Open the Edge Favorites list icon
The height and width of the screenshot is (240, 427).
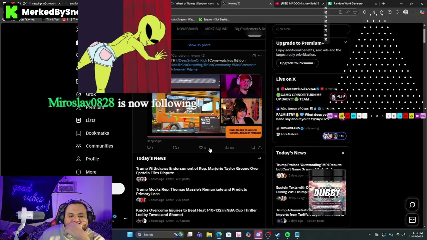click(x=381, y=12)
